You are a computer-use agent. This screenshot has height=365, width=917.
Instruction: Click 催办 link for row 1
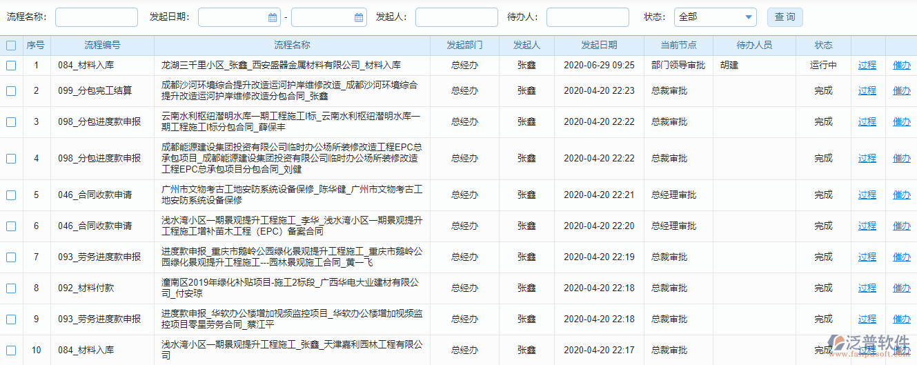tap(902, 66)
